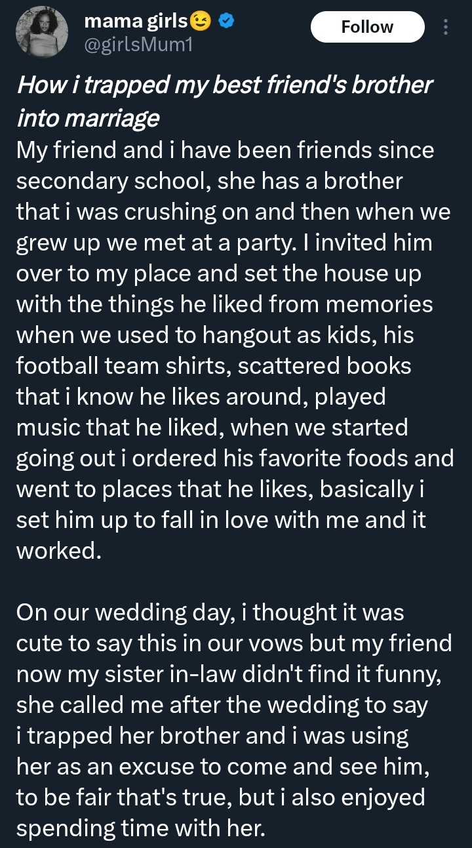472x848 pixels.
Task: Click the final line 'spending time with her.'
Action: [140, 828]
